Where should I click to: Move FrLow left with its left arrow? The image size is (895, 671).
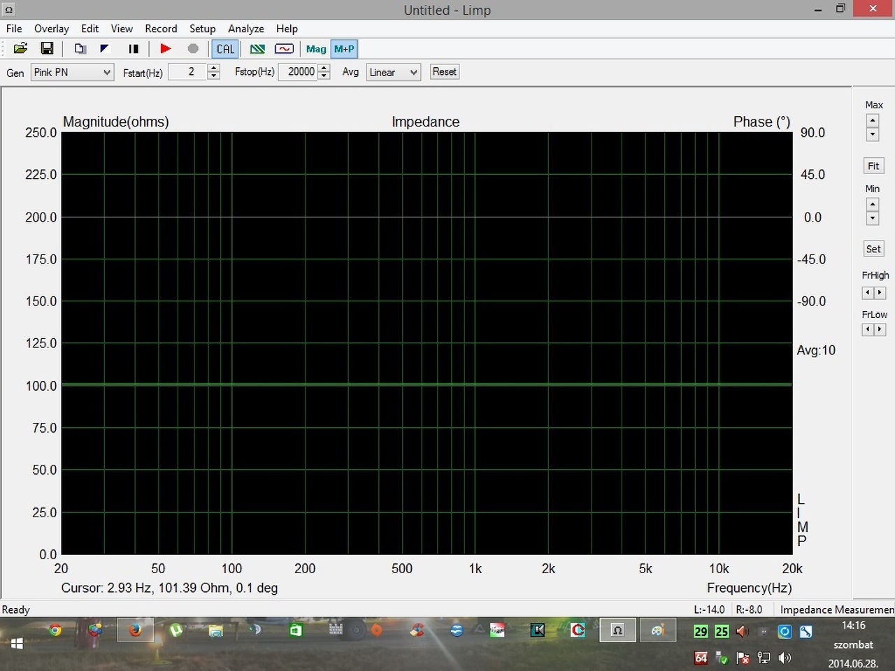pyautogui.click(x=868, y=329)
